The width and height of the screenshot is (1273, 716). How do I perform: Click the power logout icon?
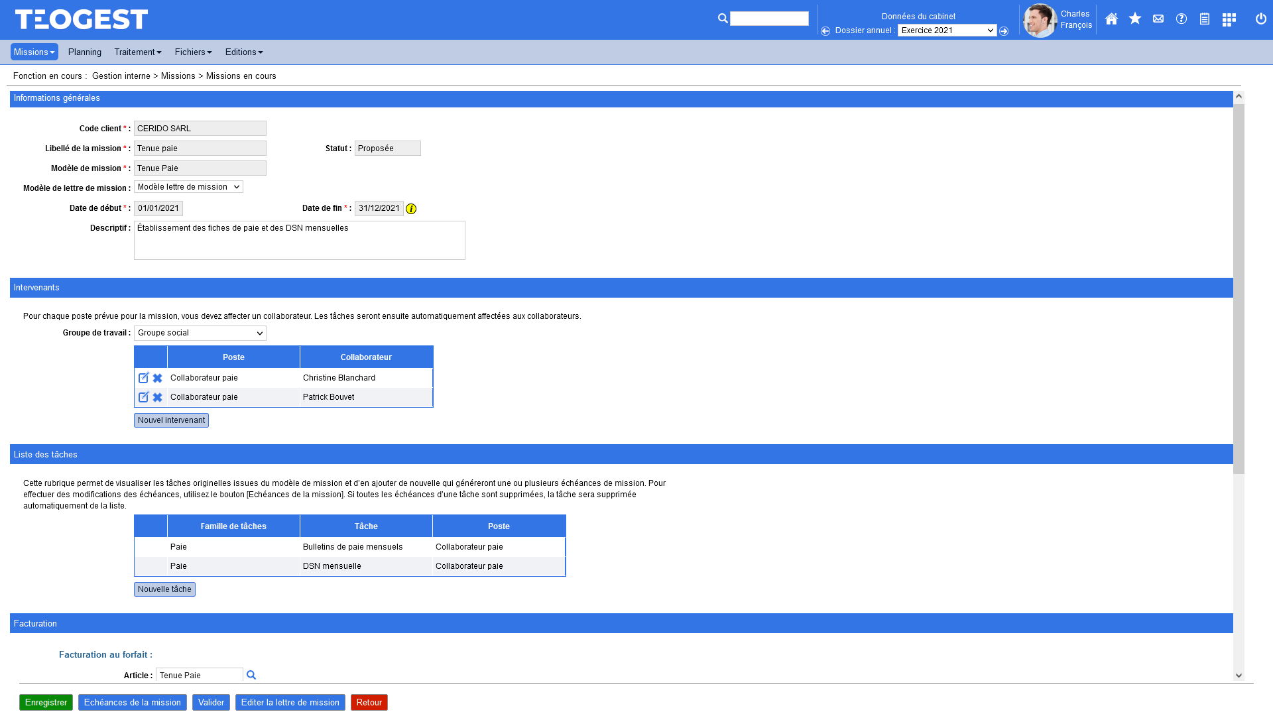(1260, 19)
